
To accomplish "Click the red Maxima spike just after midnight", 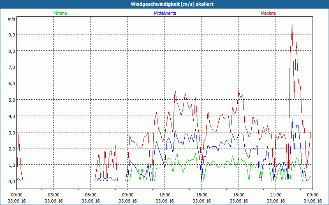I will click(x=19, y=134).
